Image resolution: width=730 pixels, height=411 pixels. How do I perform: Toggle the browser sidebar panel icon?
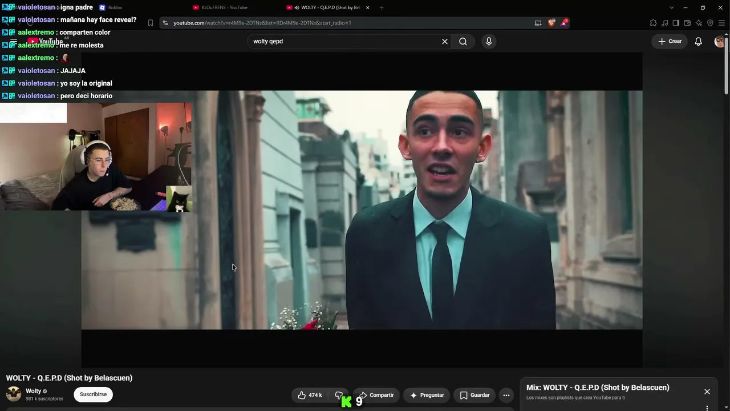676,23
